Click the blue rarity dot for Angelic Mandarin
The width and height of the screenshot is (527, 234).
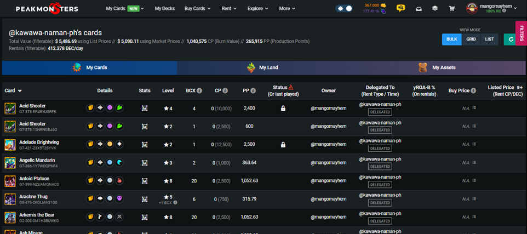pos(110,163)
